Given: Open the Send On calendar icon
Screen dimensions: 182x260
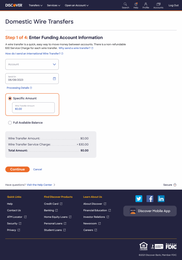Looking at the screenshot, I should [54, 79].
